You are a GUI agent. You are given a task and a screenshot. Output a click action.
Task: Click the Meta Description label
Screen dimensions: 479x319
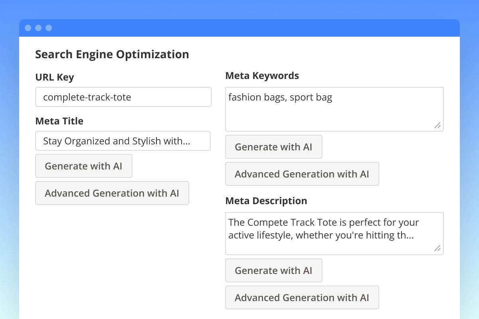coord(266,201)
